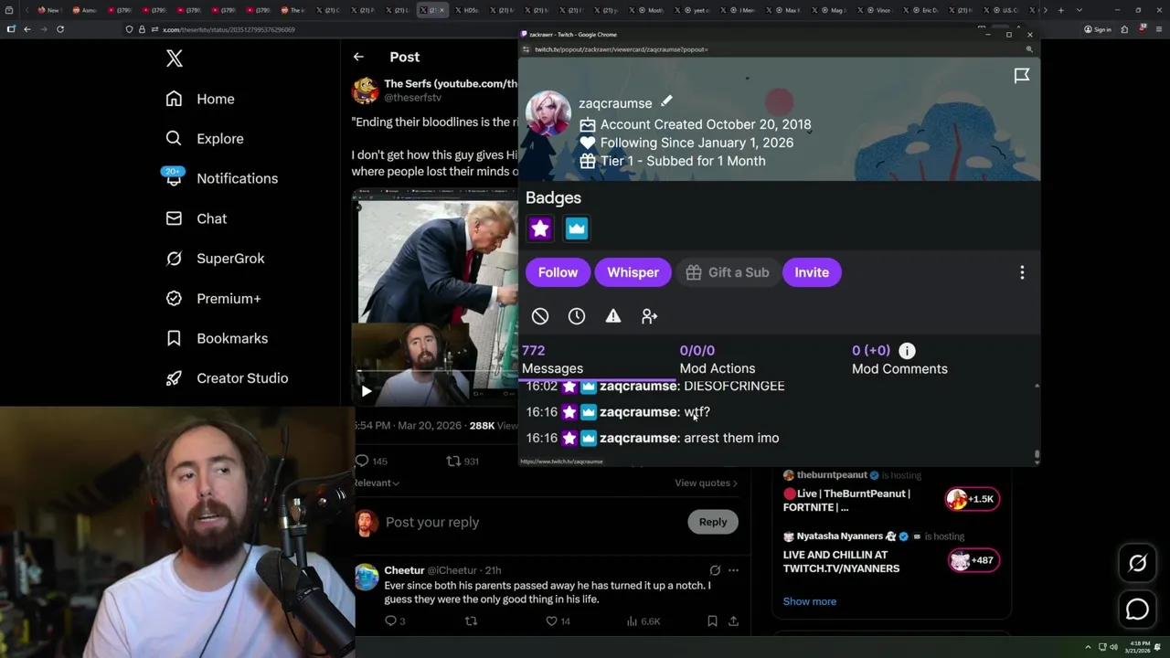Open Bookmarks in the X sidebar
Viewport: 1170px width, 658px height.
coord(217,338)
